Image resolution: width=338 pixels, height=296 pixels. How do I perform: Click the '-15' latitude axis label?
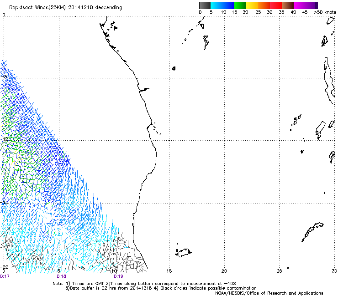click(x=4, y=202)
